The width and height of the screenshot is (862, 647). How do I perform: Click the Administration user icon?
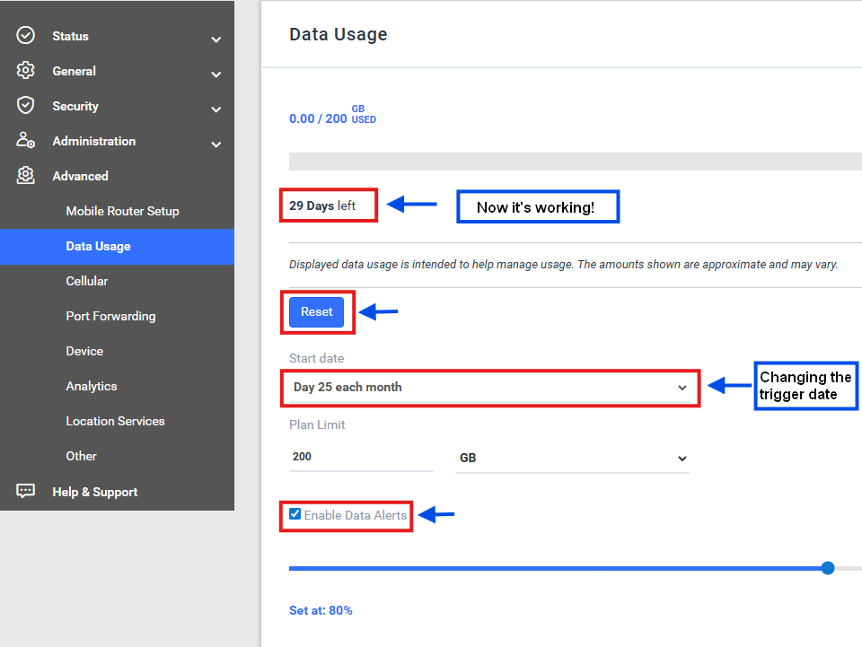pyautogui.click(x=26, y=141)
